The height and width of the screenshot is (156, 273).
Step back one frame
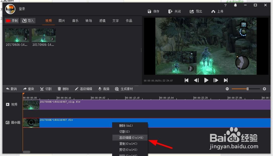tap(196, 80)
